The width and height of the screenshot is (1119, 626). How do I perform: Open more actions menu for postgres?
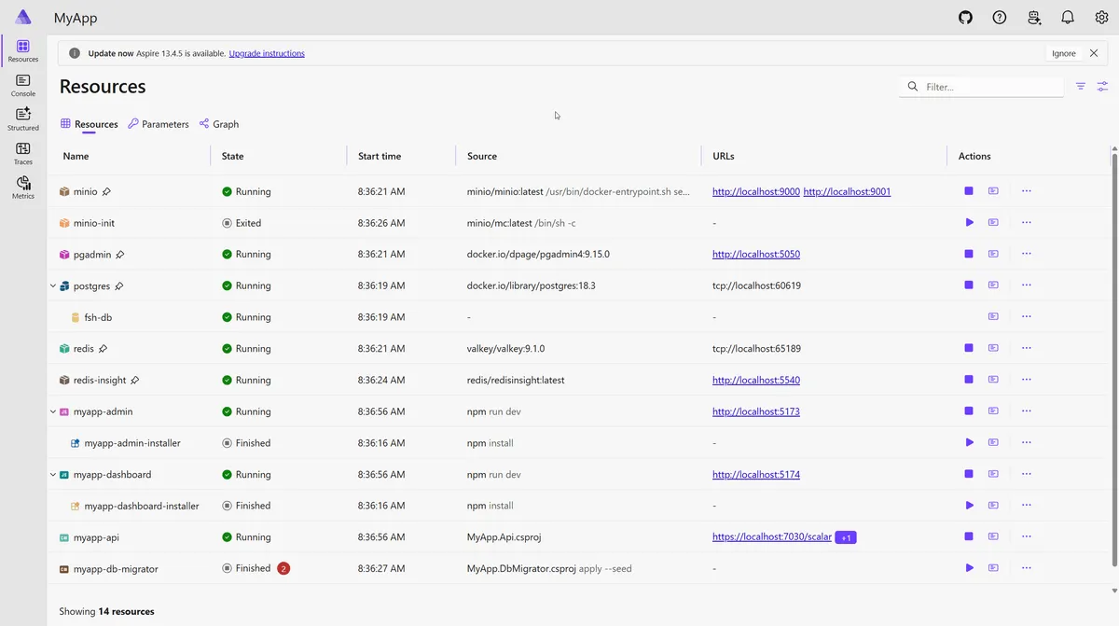pyautogui.click(x=1027, y=285)
